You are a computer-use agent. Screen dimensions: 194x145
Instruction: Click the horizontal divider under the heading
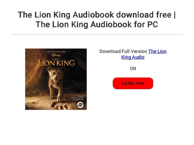97,35
